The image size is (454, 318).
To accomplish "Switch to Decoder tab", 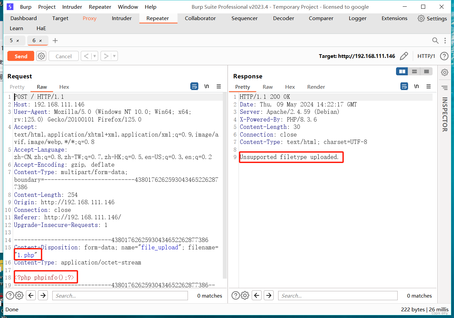I will [283, 18].
